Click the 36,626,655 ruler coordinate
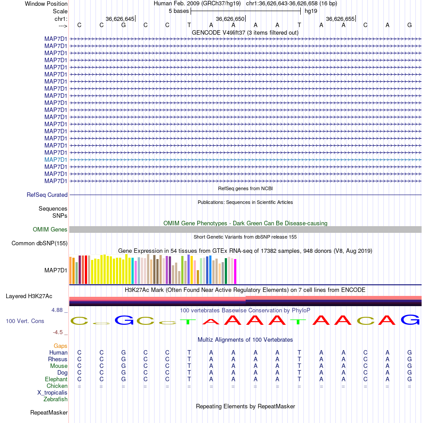The height and width of the screenshot is (423, 422). click(x=340, y=19)
